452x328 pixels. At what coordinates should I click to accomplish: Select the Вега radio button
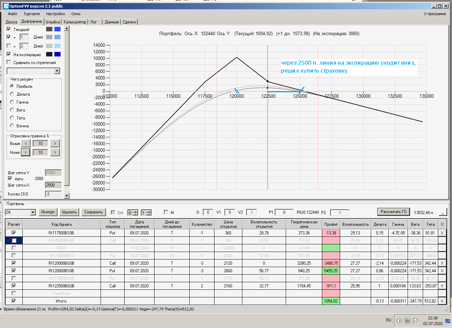[x=12, y=110]
